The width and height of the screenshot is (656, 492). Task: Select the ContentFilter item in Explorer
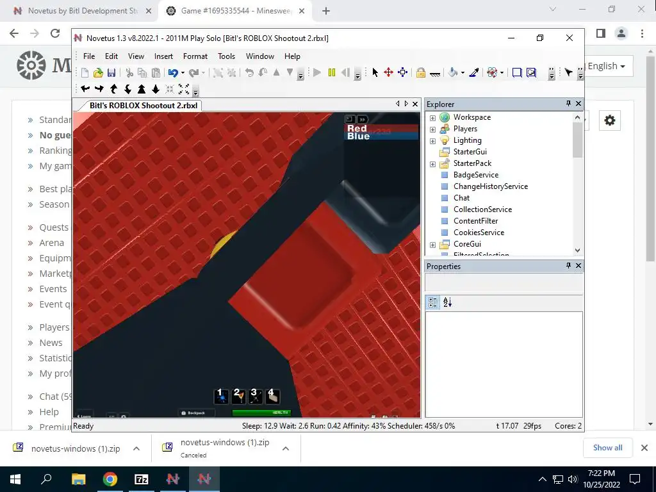[476, 220]
